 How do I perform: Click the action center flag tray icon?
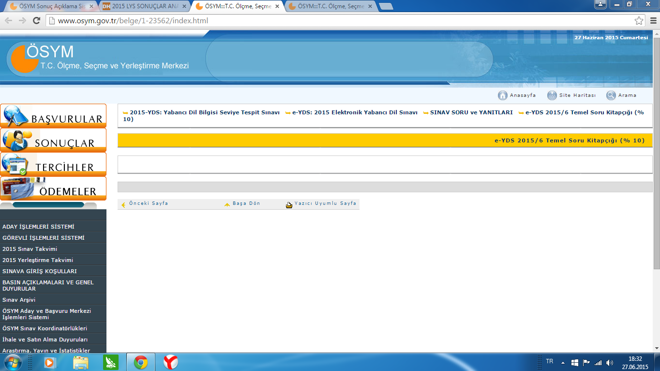click(x=586, y=363)
